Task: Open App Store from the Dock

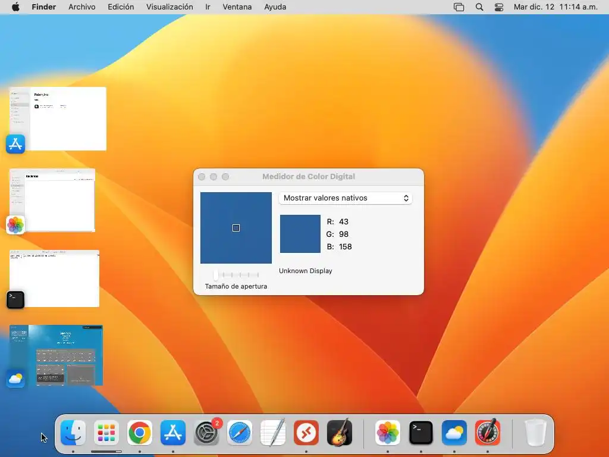Action: tap(173, 433)
